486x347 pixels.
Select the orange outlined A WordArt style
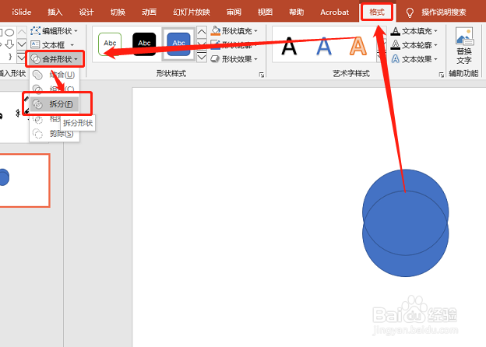coord(358,46)
